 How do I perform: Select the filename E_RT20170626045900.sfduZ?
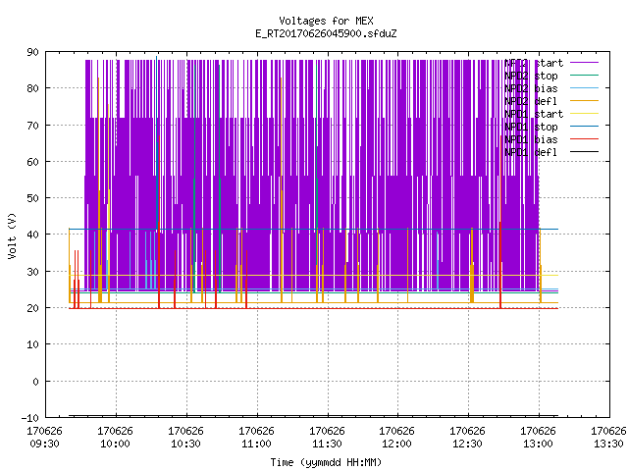pyautogui.click(x=326, y=33)
